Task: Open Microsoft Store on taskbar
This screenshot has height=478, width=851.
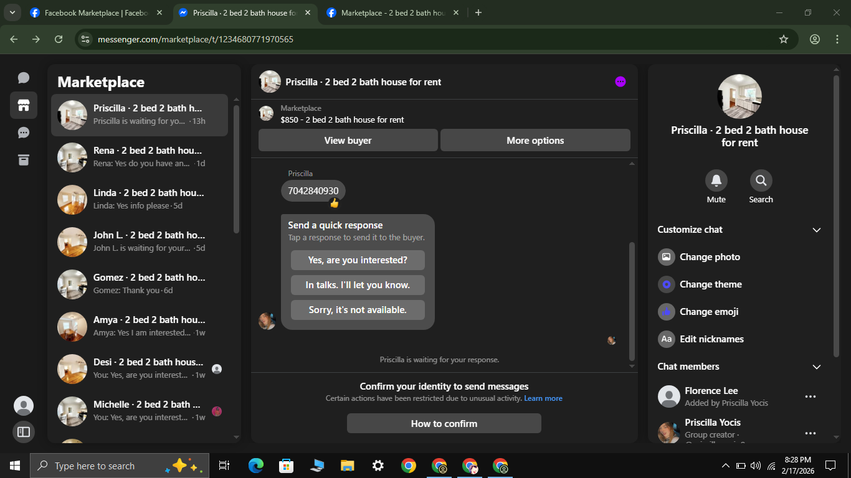Action: click(287, 466)
